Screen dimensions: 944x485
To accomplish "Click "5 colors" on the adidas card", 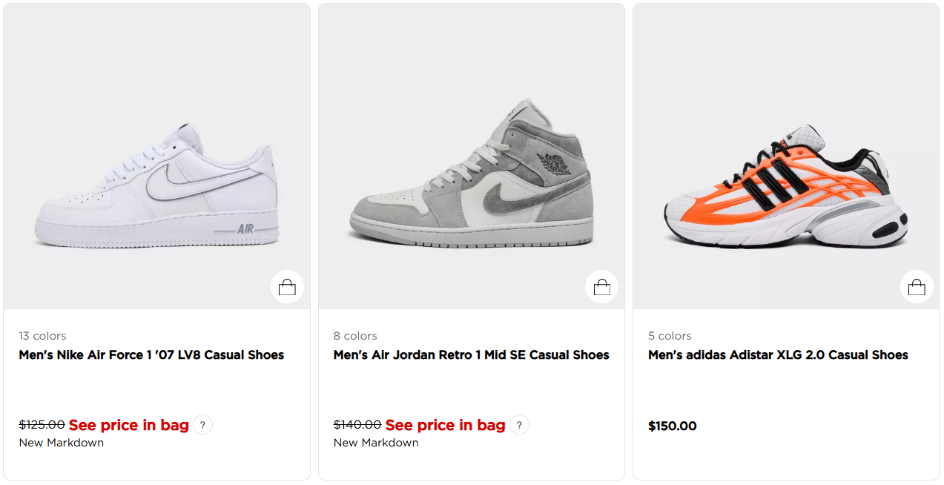I will [x=670, y=336].
